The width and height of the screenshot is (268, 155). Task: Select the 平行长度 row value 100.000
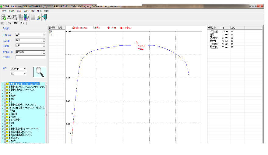point(225,31)
